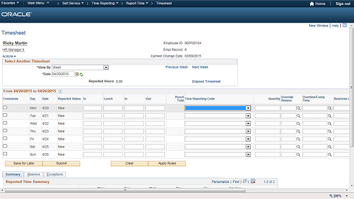The height and width of the screenshot is (199, 354).
Task: Click the help icon beside date range
Action: [x=60, y=91]
